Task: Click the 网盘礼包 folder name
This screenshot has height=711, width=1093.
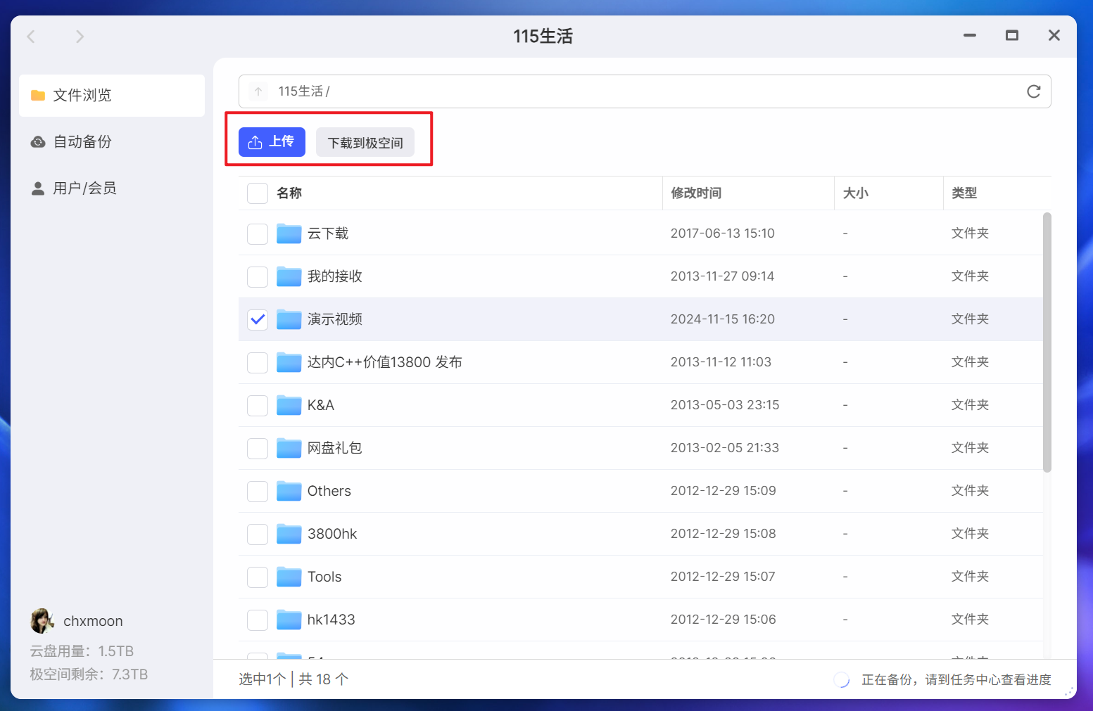Action: click(x=335, y=448)
